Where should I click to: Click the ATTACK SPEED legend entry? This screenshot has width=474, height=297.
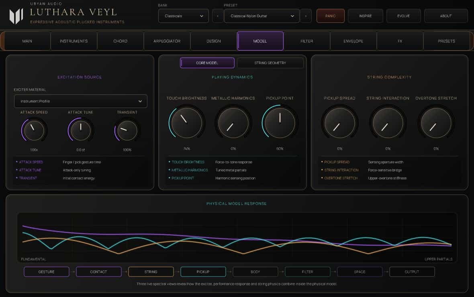click(31, 162)
